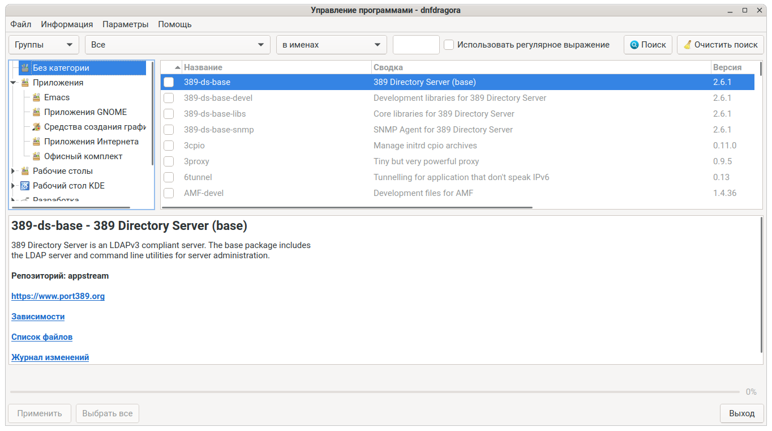Screen dimensions: 772x431
Task: Open the Группы view dropdown
Action: click(x=44, y=45)
